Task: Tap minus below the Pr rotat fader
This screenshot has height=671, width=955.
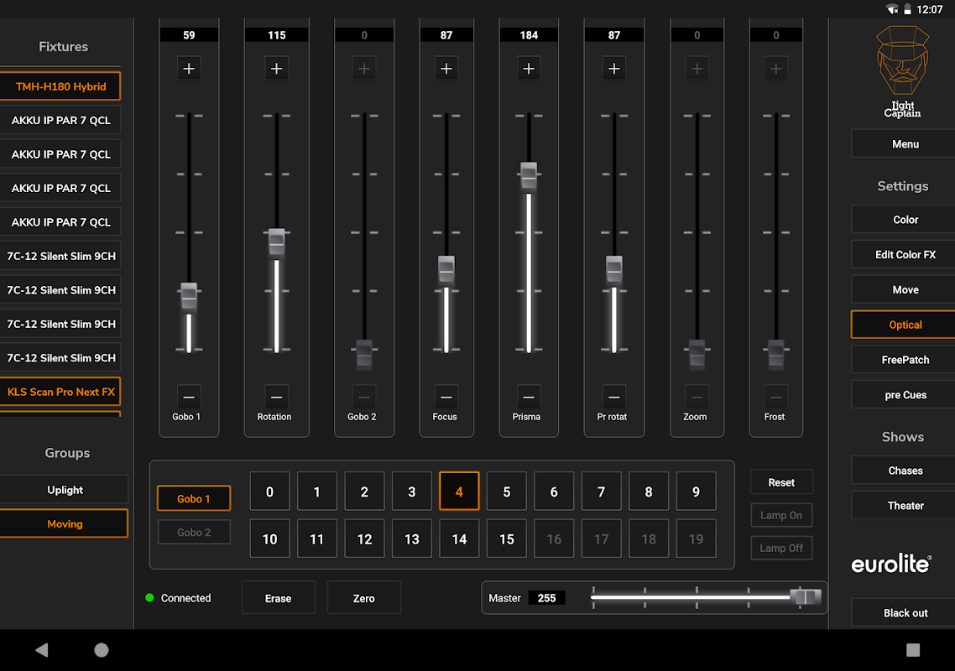Action: tap(614, 397)
